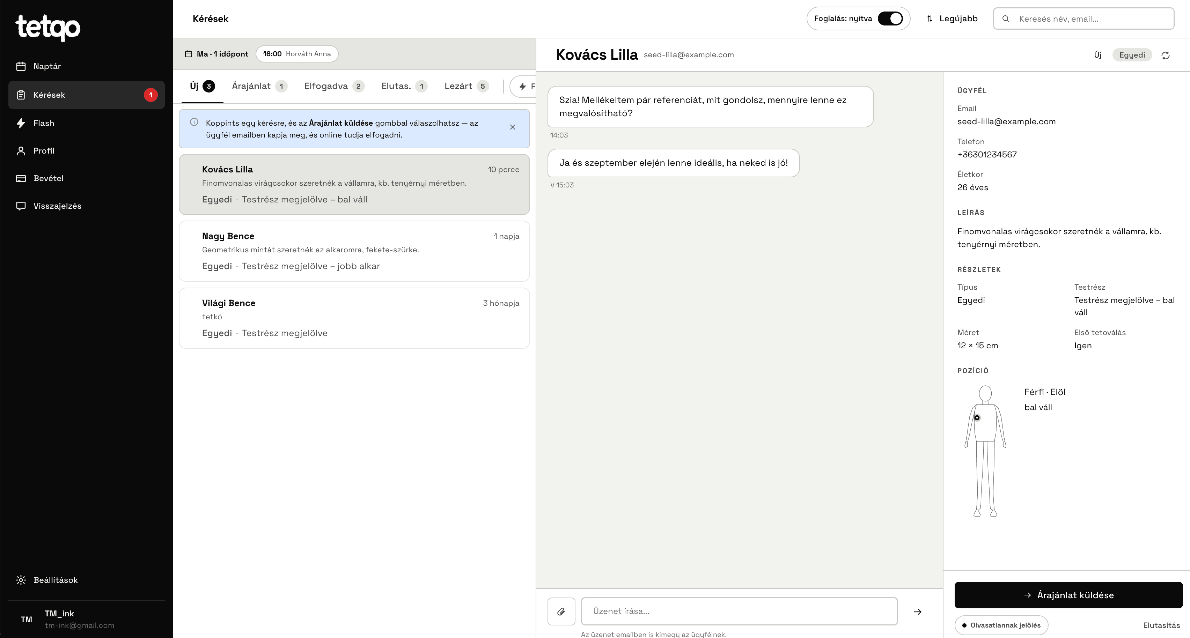Screen dimensions: 1190x638
Task: Open the Legújabb sort dropdown
Action: (952, 18)
